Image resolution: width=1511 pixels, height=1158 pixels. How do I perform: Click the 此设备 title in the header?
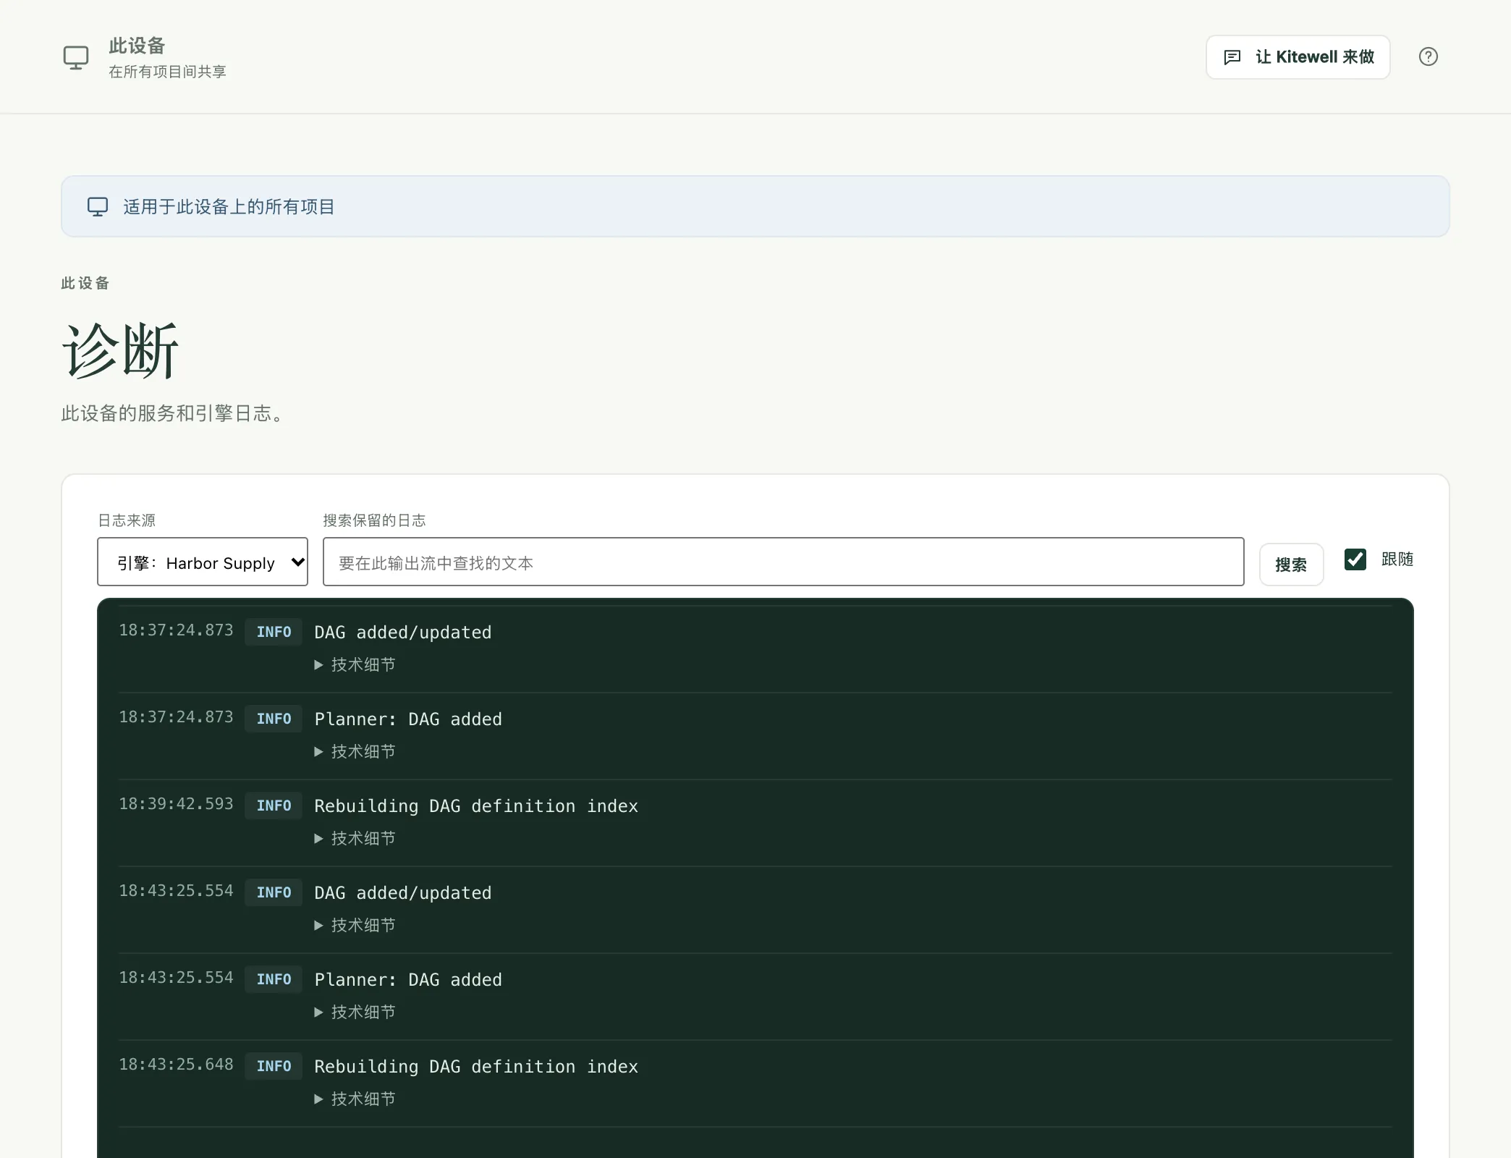137,46
